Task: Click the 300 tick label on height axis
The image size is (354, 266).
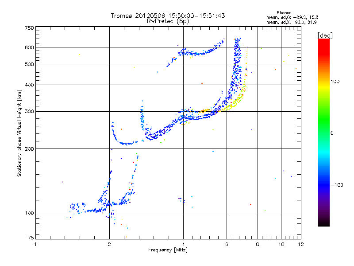Action: (x=29, y=111)
